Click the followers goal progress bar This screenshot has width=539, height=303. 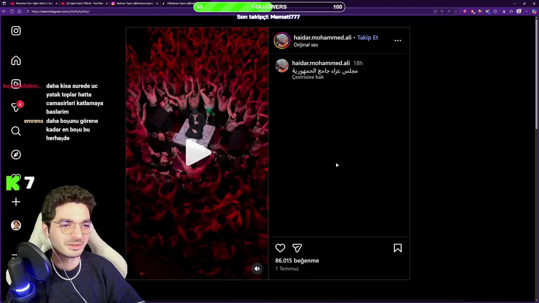pos(269,7)
